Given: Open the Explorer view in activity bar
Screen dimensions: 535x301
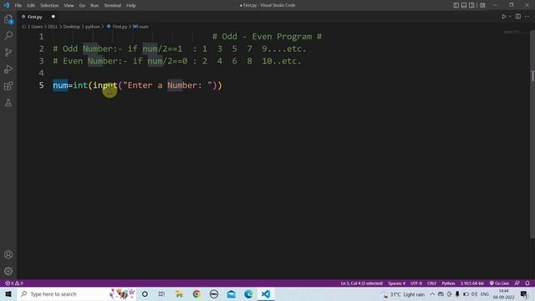Looking at the screenshot, I should pos(8,19).
